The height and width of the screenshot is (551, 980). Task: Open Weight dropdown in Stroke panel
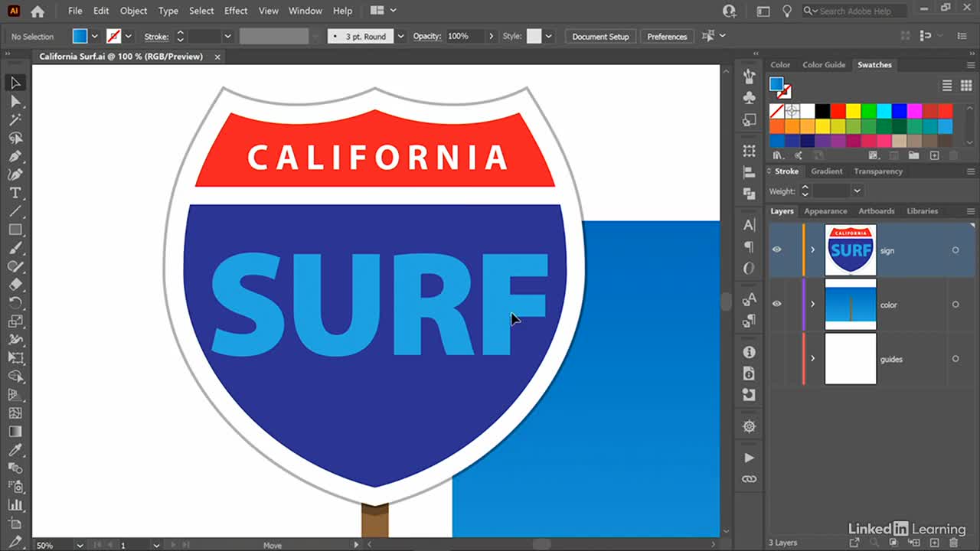[x=857, y=191]
